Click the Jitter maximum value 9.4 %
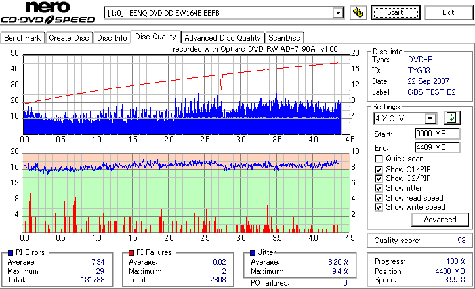This screenshot has height=289, width=475. pos(341,271)
